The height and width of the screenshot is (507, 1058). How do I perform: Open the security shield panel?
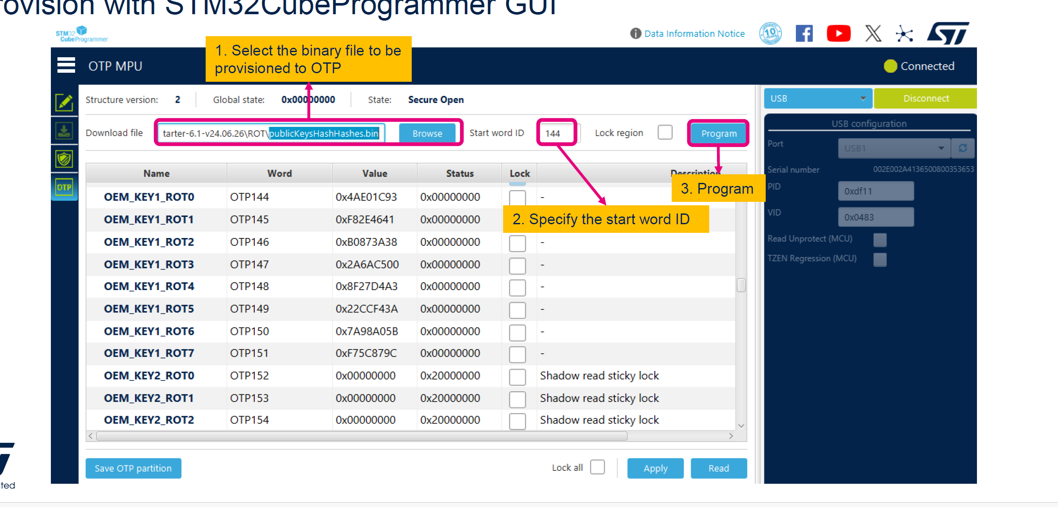[x=64, y=159]
